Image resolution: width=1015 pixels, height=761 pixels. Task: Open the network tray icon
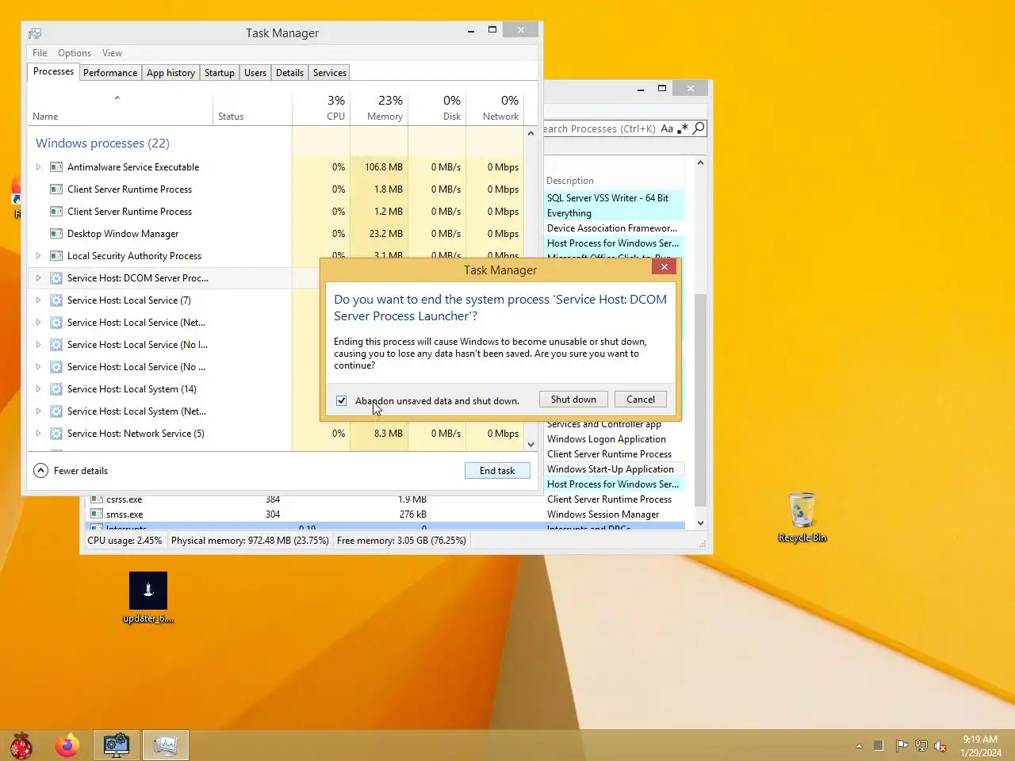tap(921, 746)
